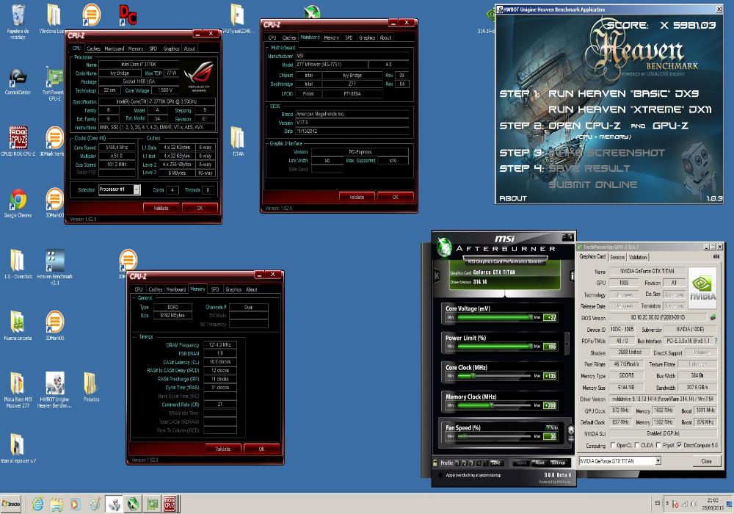Launch the Google Chrome desktop shortcut
734x514 pixels.
point(18,203)
